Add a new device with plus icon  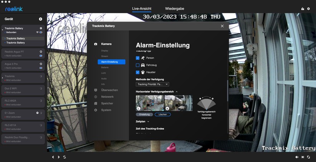(40, 19)
